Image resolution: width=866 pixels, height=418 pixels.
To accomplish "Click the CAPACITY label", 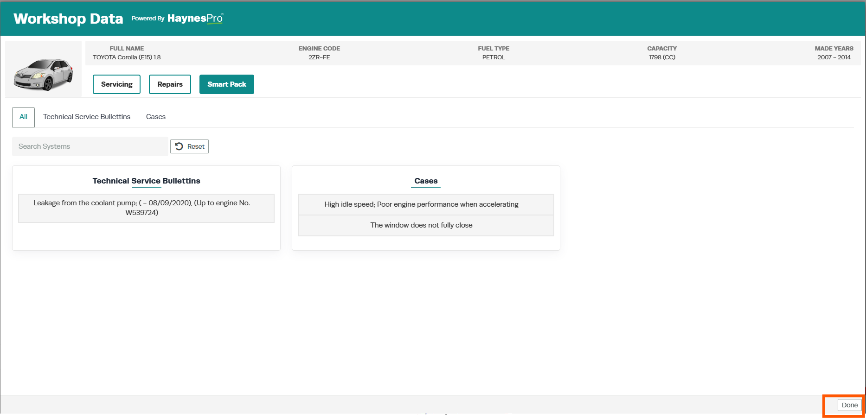I will tap(662, 48).
